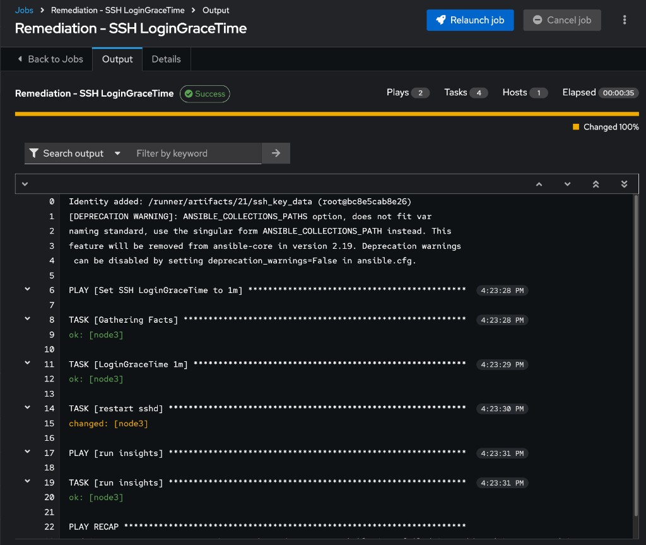Jump to next output with down chevron
This screenshot has width=646, height=545.
(x=567, y=184)
